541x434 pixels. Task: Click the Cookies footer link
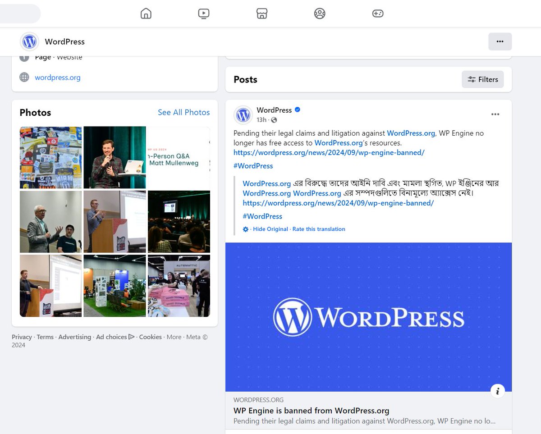pos(150,337)
